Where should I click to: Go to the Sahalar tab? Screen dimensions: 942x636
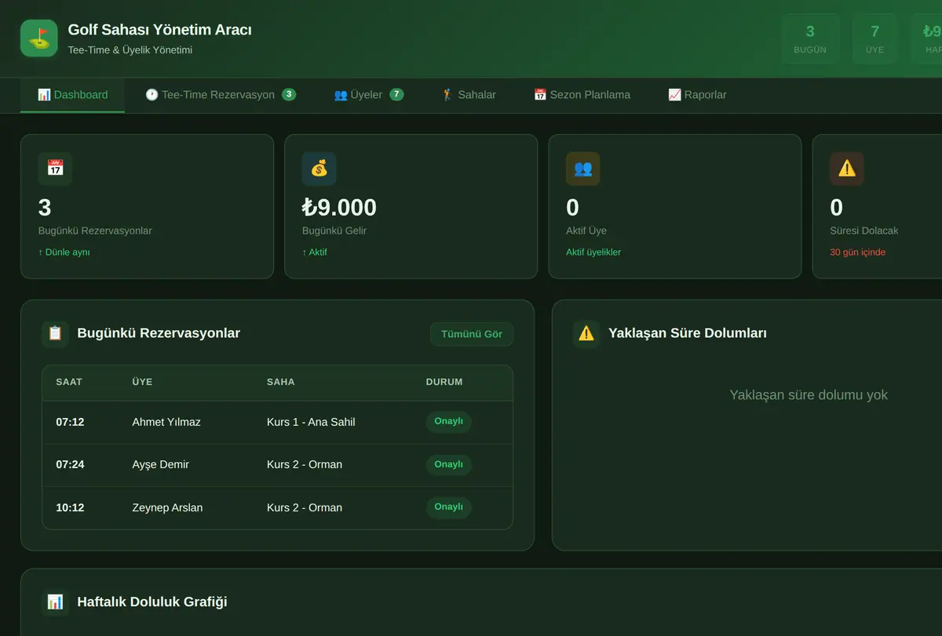(469, 95)
